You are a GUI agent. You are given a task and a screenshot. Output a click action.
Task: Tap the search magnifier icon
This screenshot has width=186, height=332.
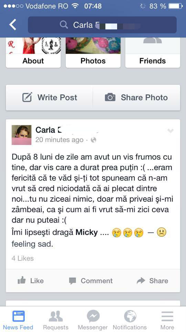[x=64, y=25]
